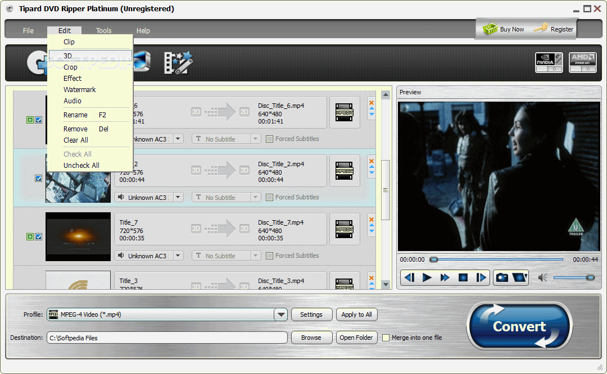607x374 pixels.
Task: Uncheck the Title_7 item checkbox
Action: coord(39,237)
